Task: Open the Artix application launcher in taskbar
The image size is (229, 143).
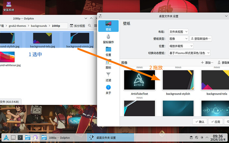Action: pos(6,138)
